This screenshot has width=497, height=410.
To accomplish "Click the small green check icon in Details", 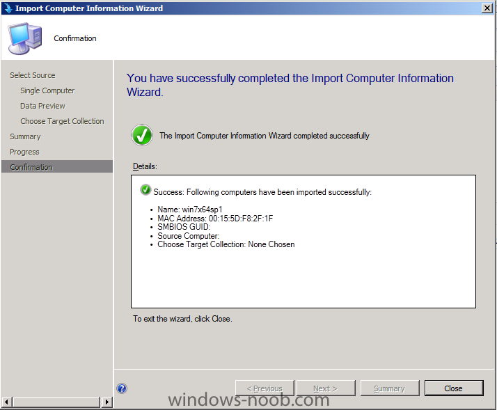I will tap(145, 189).
